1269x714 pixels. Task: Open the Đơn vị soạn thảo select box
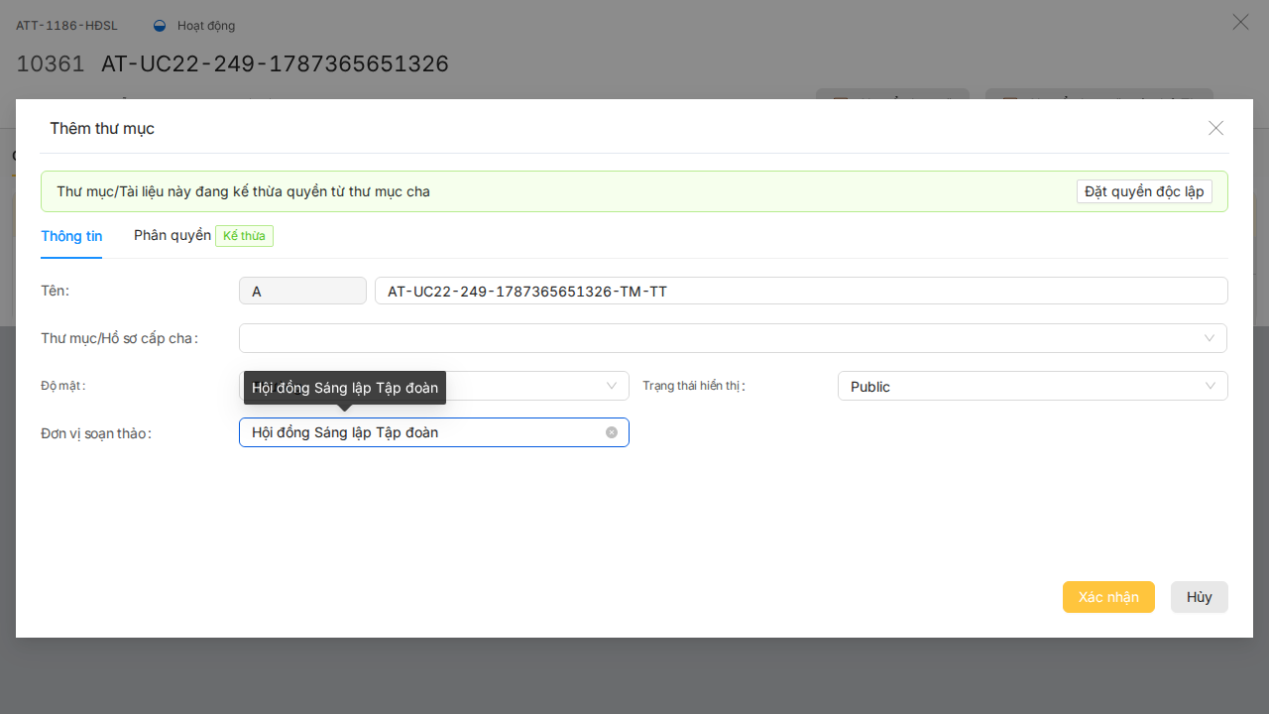tap(434, 432)
